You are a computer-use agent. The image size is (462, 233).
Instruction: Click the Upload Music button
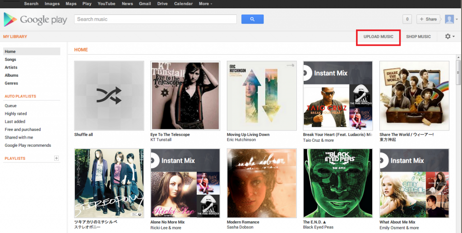pyautogui.click(x=378, y=37)
